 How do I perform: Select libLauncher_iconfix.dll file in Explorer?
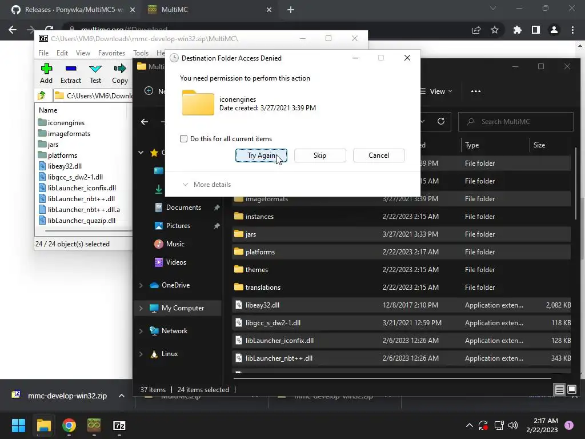(x=401, y=341)
